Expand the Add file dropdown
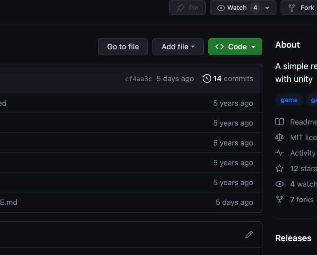 178,47
